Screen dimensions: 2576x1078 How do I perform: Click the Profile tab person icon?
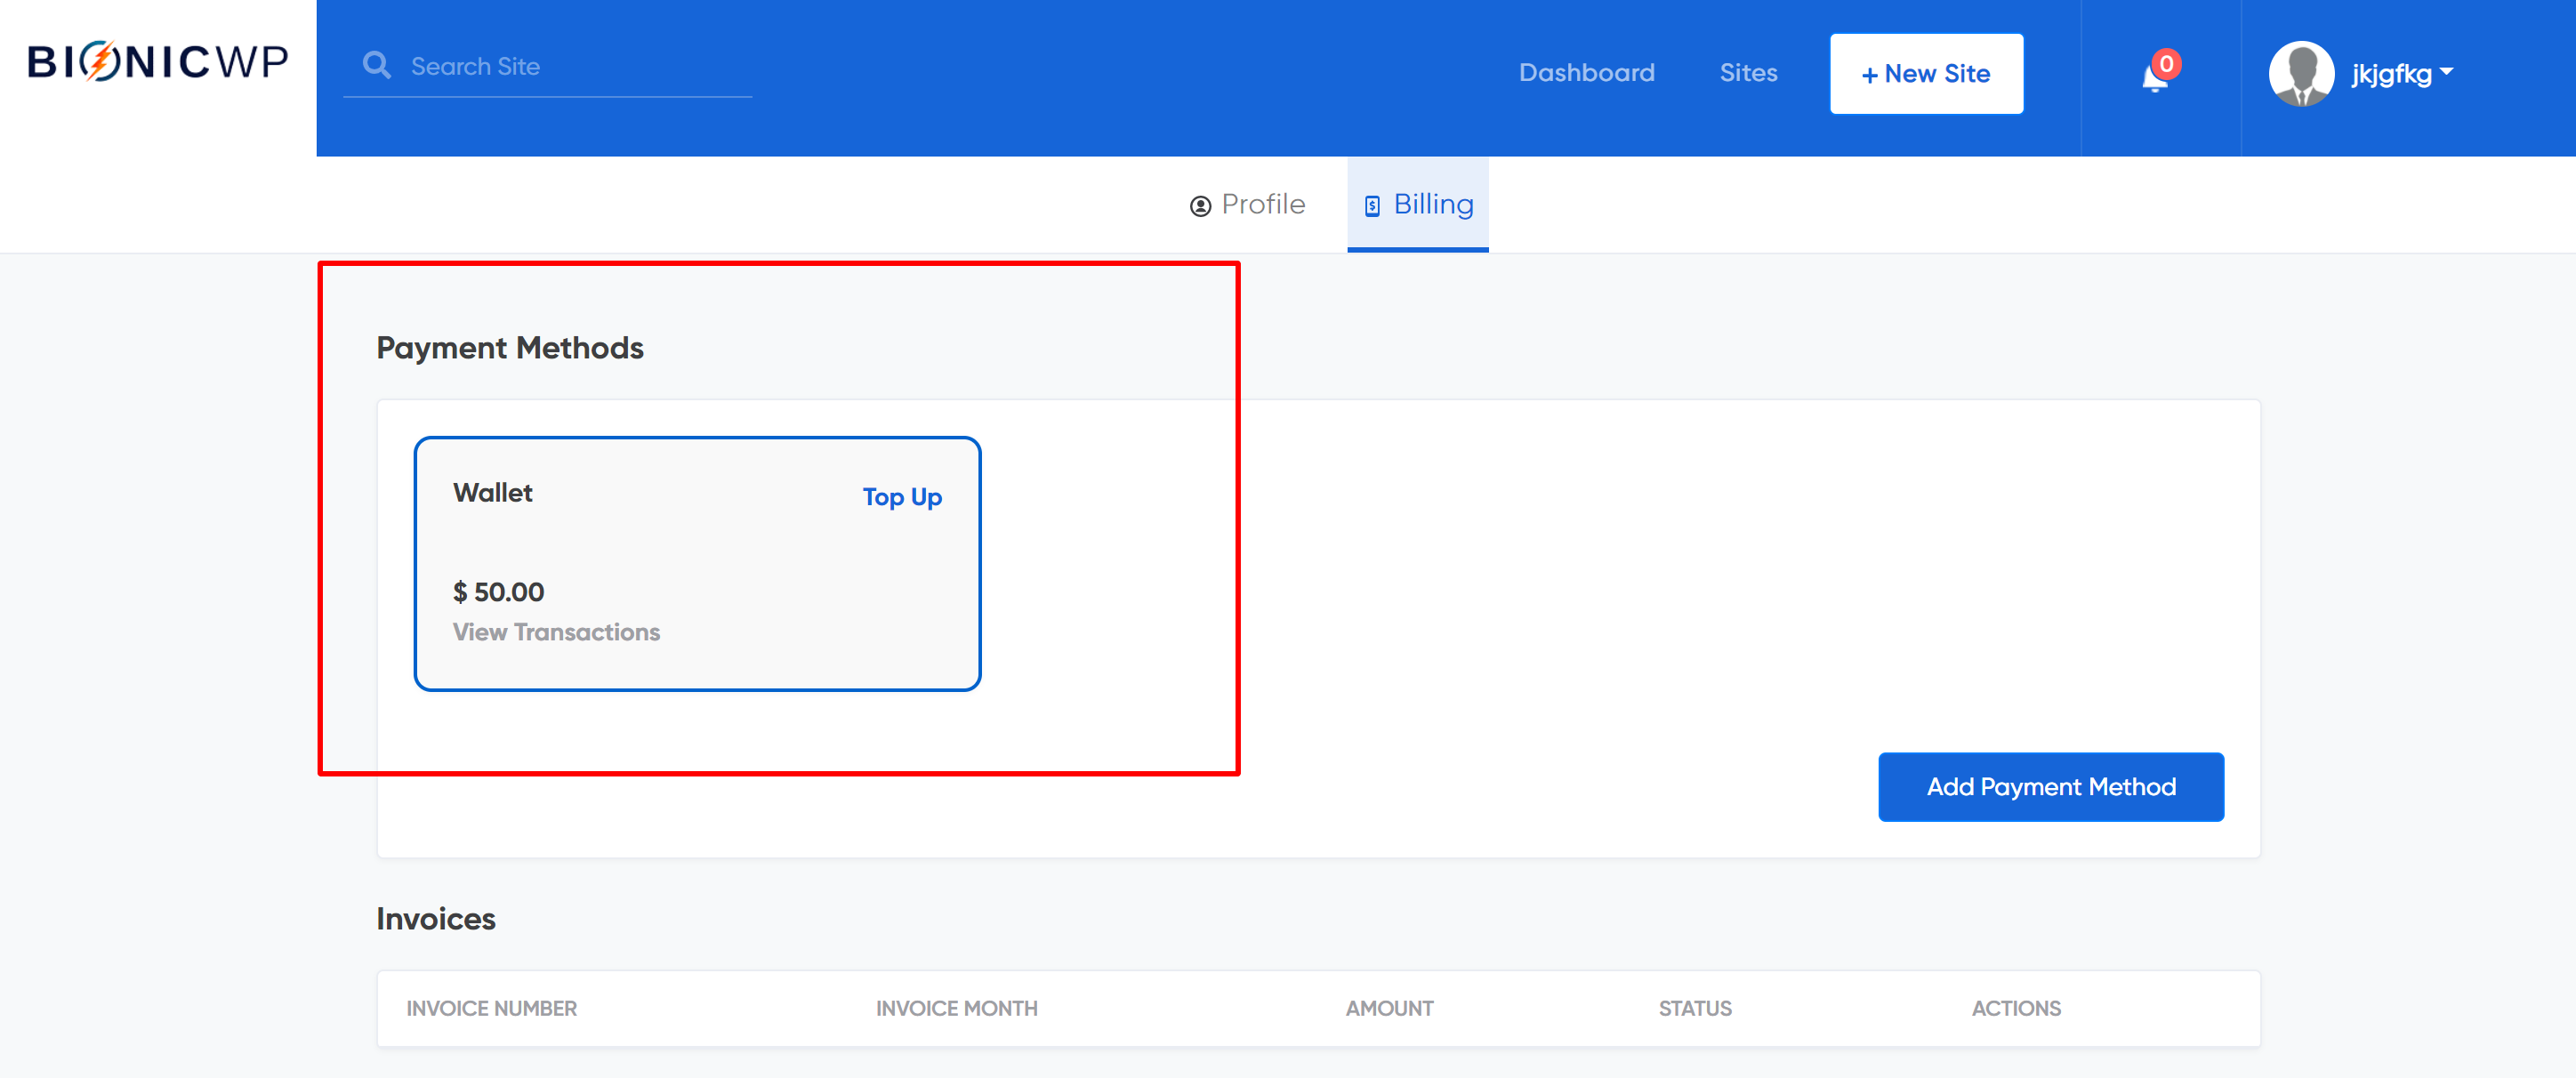click(x=1200, y=206)
